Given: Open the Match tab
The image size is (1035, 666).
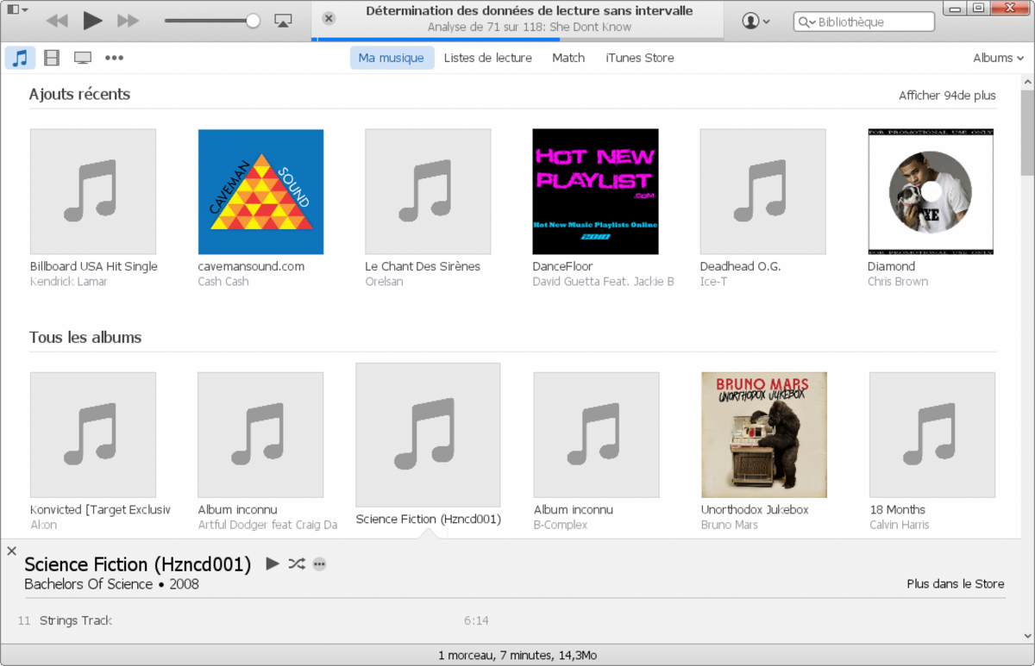Looking at the screenshot, I should (568, 58).
